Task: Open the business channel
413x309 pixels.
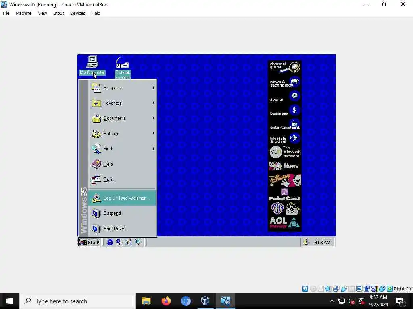Action: 285,111
